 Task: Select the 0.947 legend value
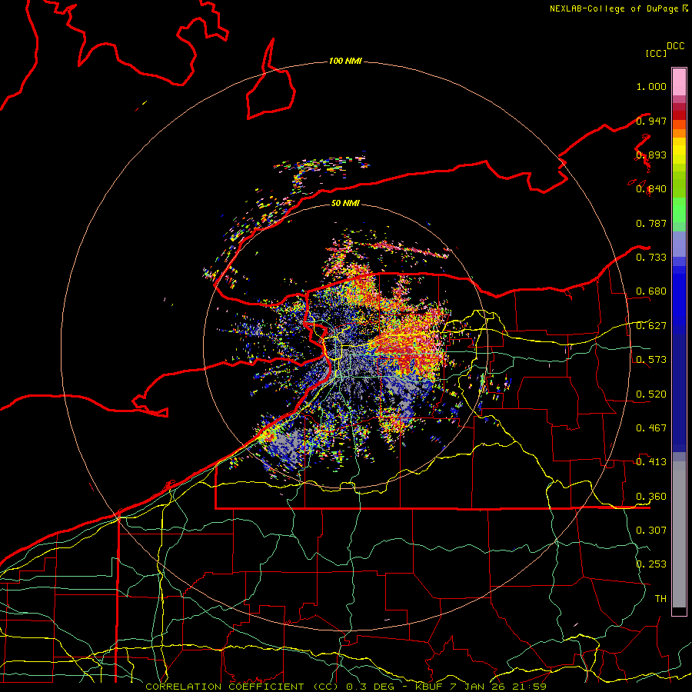click(x=651, y=121)
